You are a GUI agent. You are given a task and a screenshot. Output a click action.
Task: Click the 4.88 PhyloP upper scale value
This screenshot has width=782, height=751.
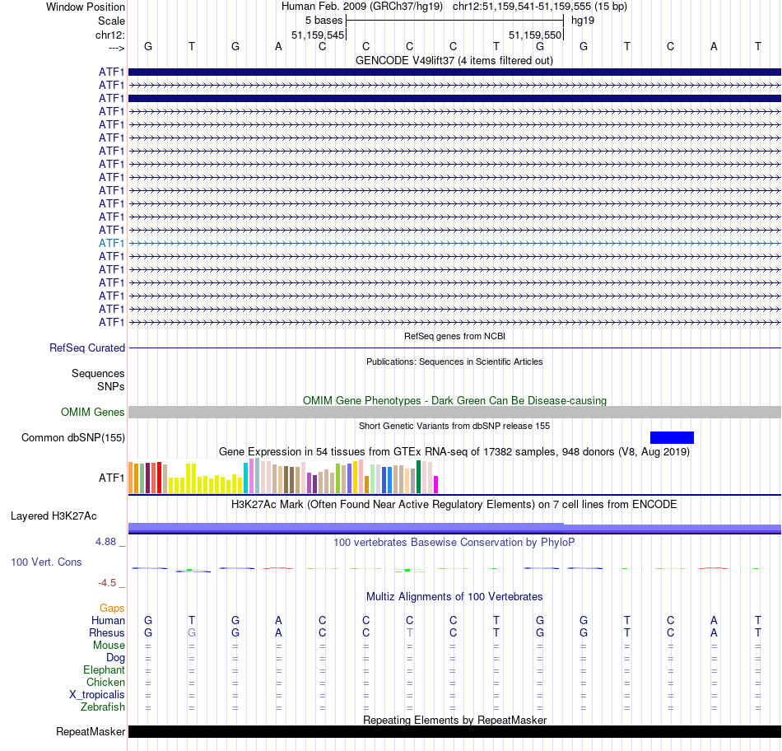tap(105, 541)
